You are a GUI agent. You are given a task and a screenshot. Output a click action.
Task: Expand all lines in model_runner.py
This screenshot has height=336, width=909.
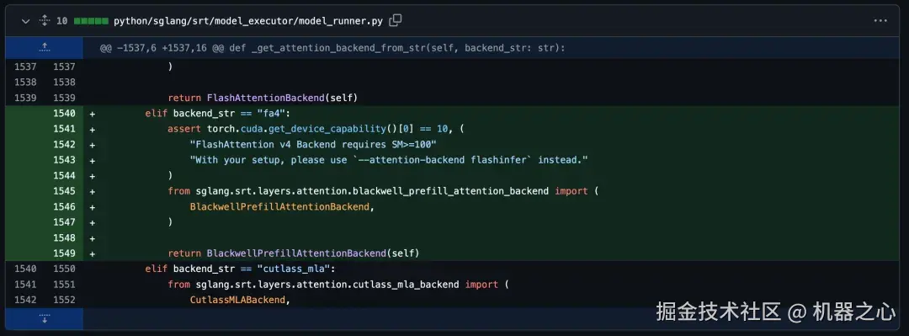tap(44, 21)
